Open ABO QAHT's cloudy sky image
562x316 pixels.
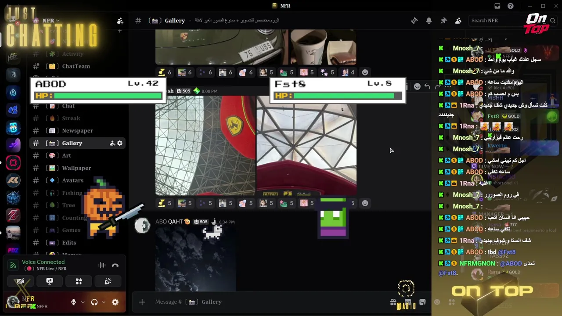coord(195,259)
